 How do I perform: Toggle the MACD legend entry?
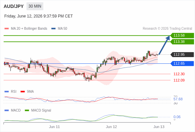coord(13,111)
